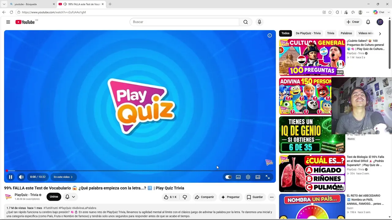Open Copilot Chat in browser
The height and width of the screenshot is (220, 392).
[x=379, y=12]
